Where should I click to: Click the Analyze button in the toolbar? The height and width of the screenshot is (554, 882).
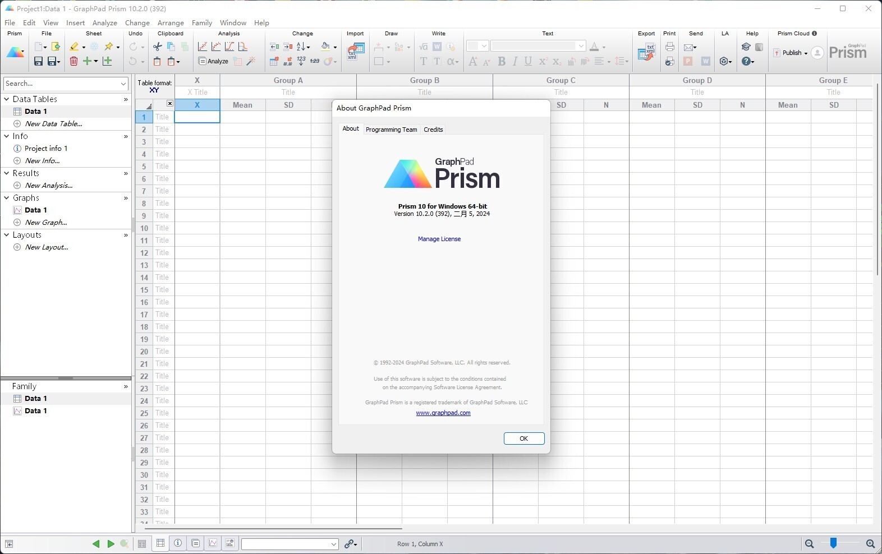pyautogui.click(x=213, y=61)
